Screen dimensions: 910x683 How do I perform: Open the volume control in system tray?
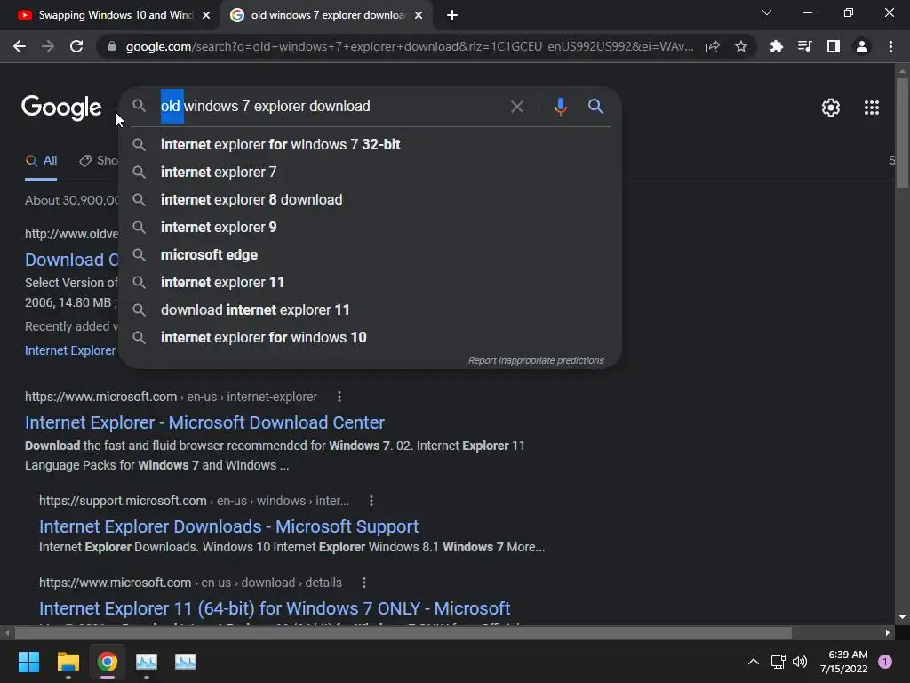pos(800,662)
